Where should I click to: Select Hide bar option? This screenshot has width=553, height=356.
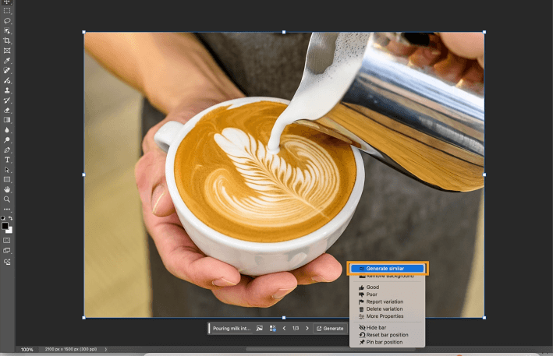pos(376,328)
